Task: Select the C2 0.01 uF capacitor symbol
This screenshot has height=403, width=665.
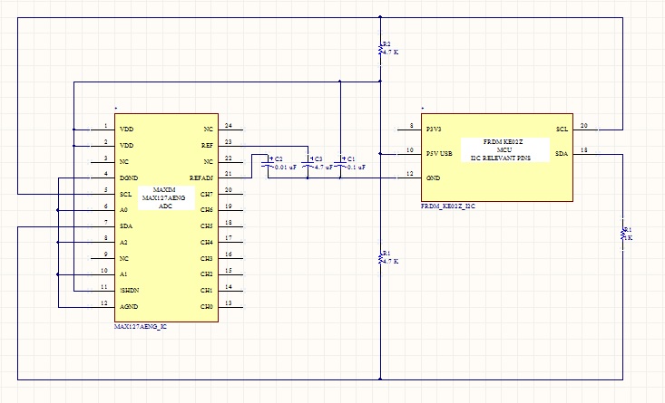Action: (x=268, y=163)
